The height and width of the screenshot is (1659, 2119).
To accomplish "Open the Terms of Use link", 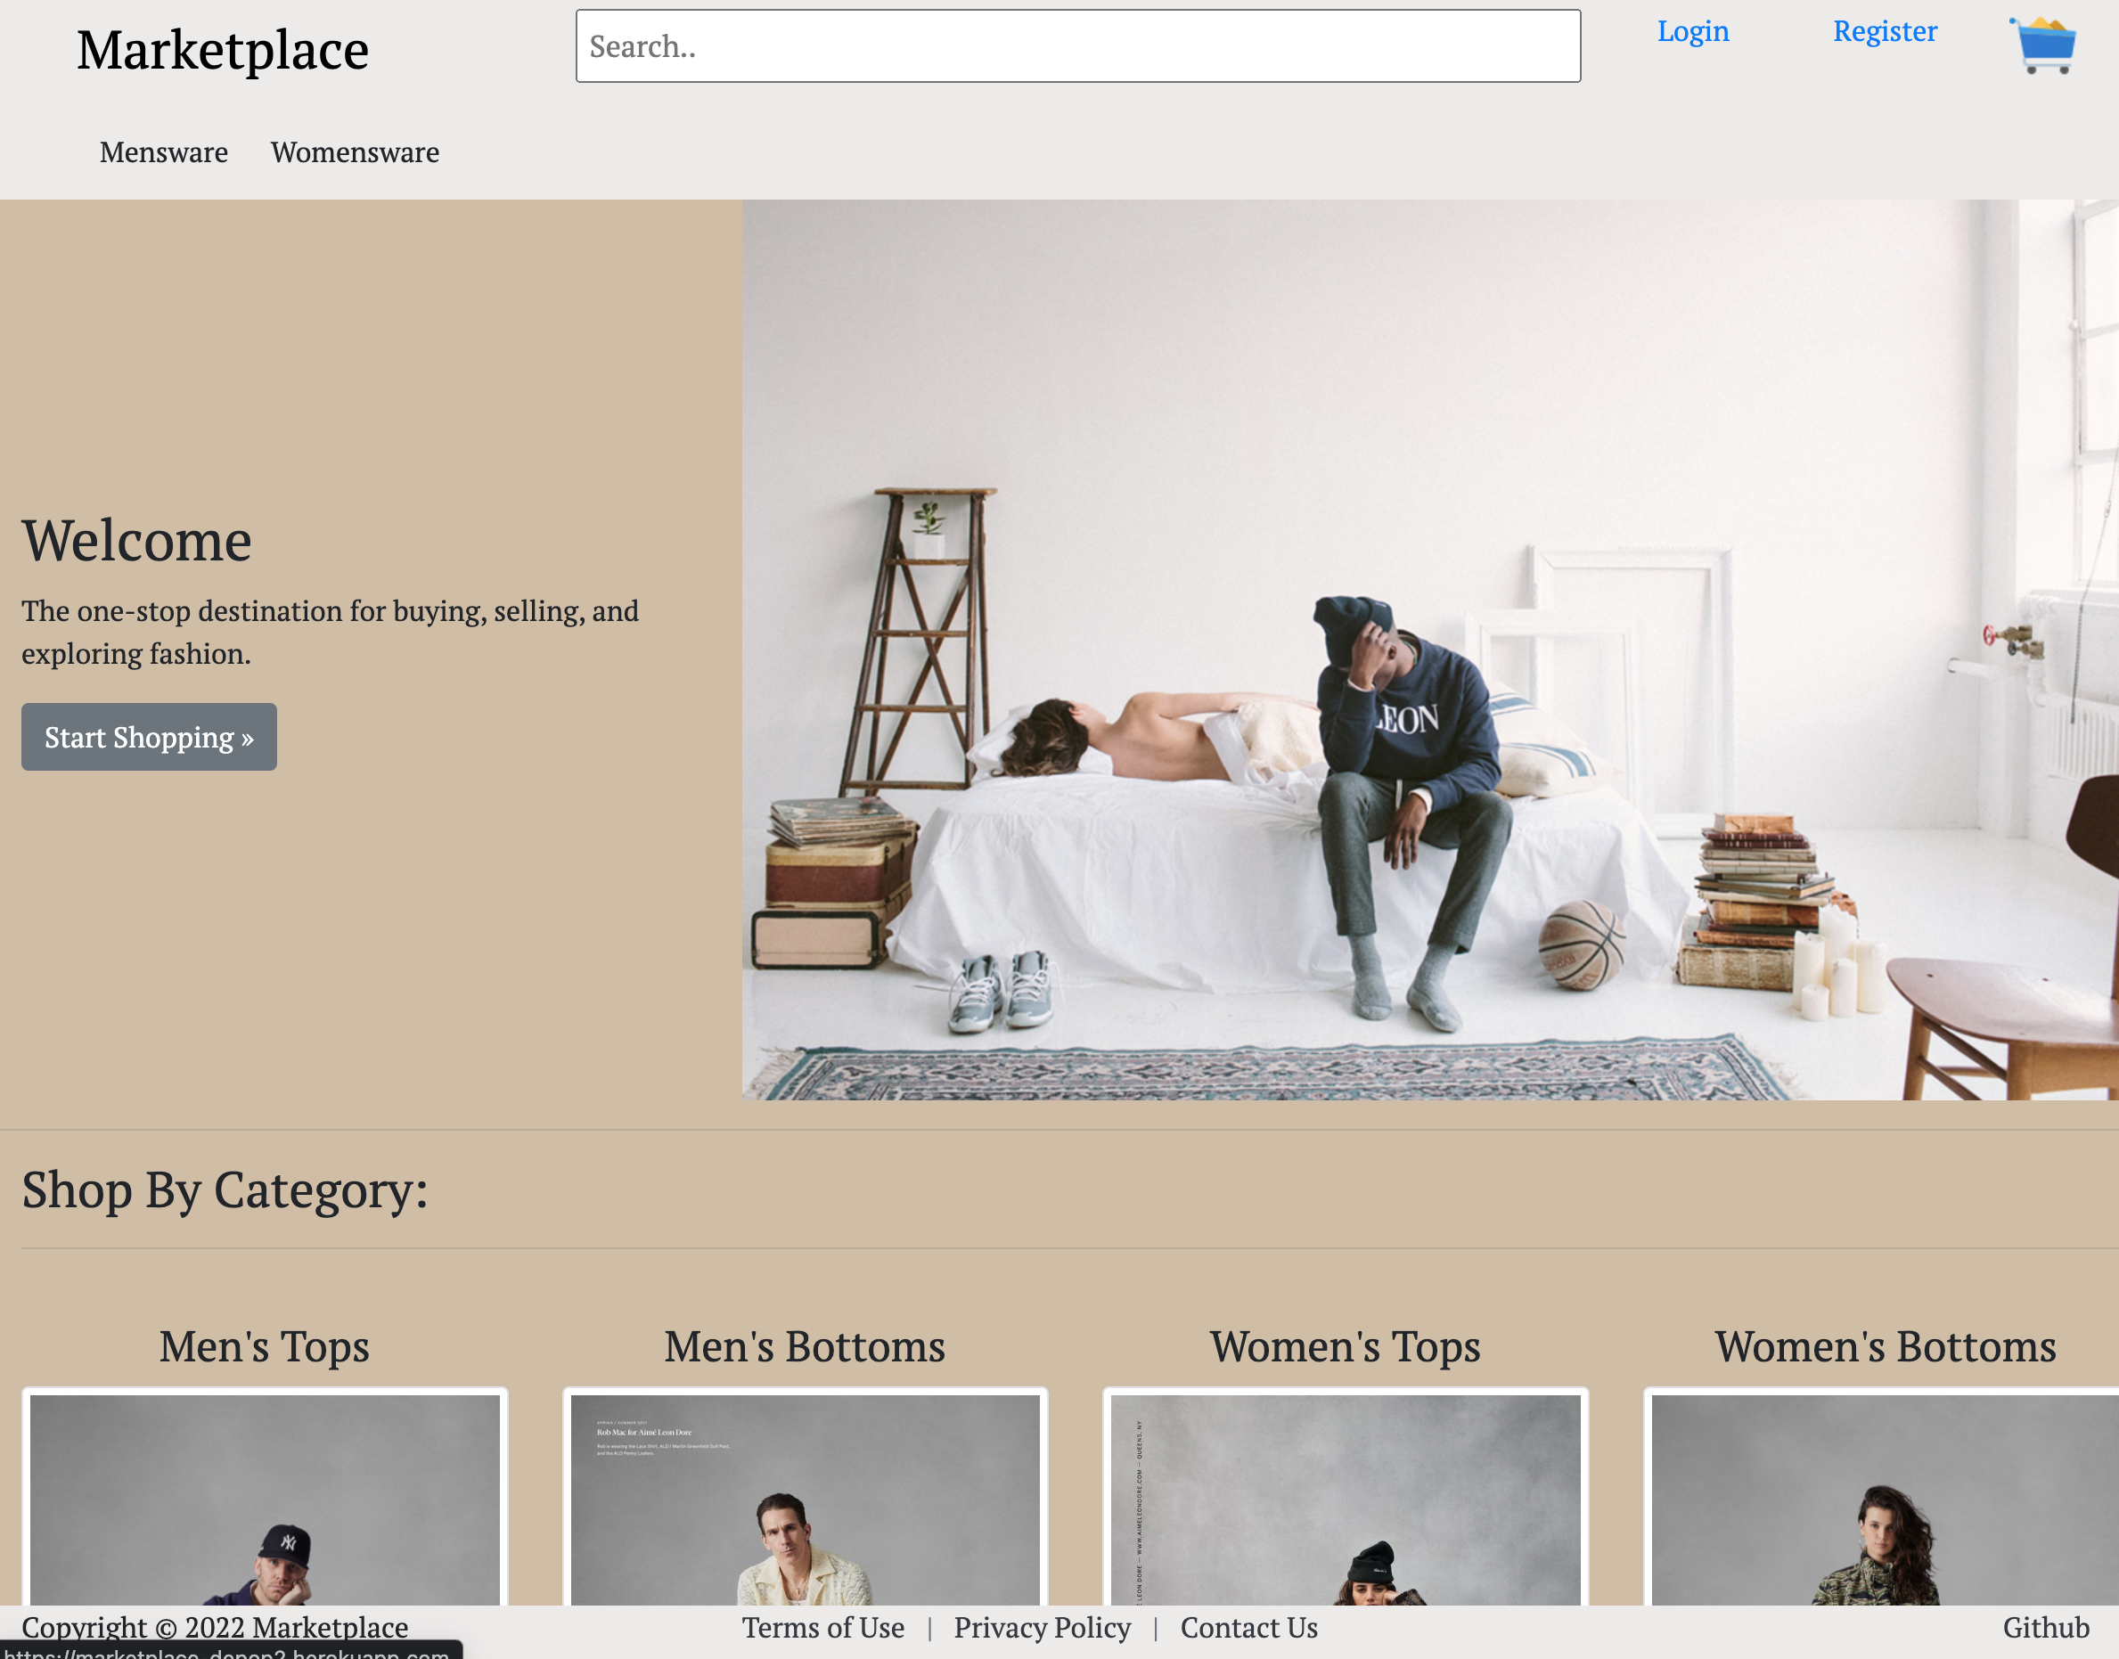I will (823, 1627).
